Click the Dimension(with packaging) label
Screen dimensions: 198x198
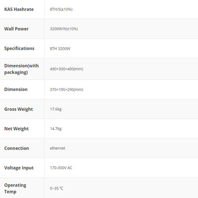pos(21,69)
